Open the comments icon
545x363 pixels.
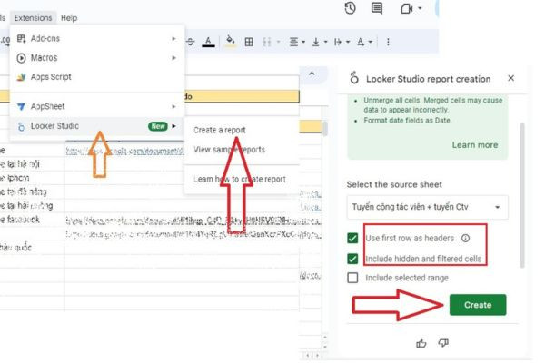377,8
